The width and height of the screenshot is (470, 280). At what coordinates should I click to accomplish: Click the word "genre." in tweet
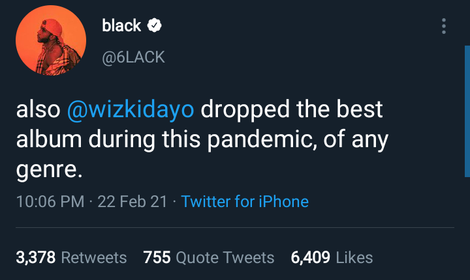point(50,171)
